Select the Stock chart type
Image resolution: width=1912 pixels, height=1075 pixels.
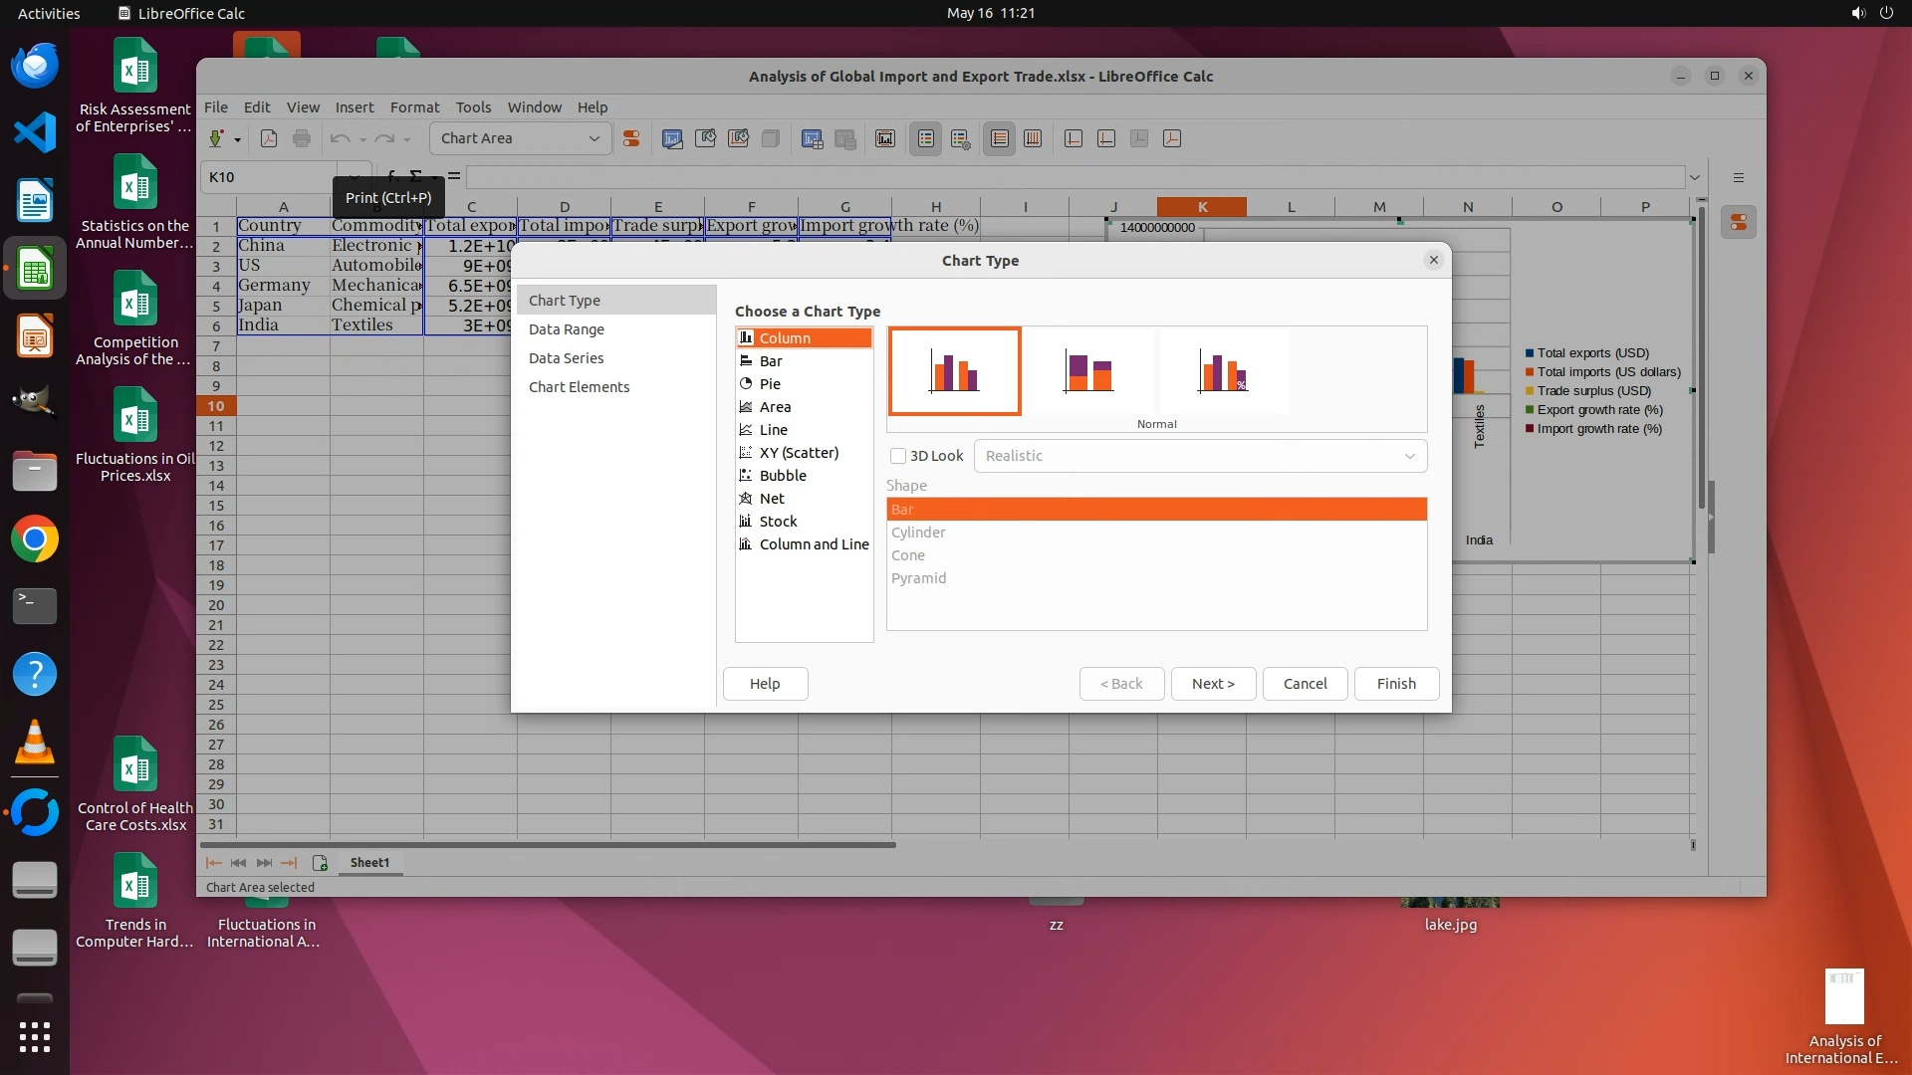[x=778, y=522]
